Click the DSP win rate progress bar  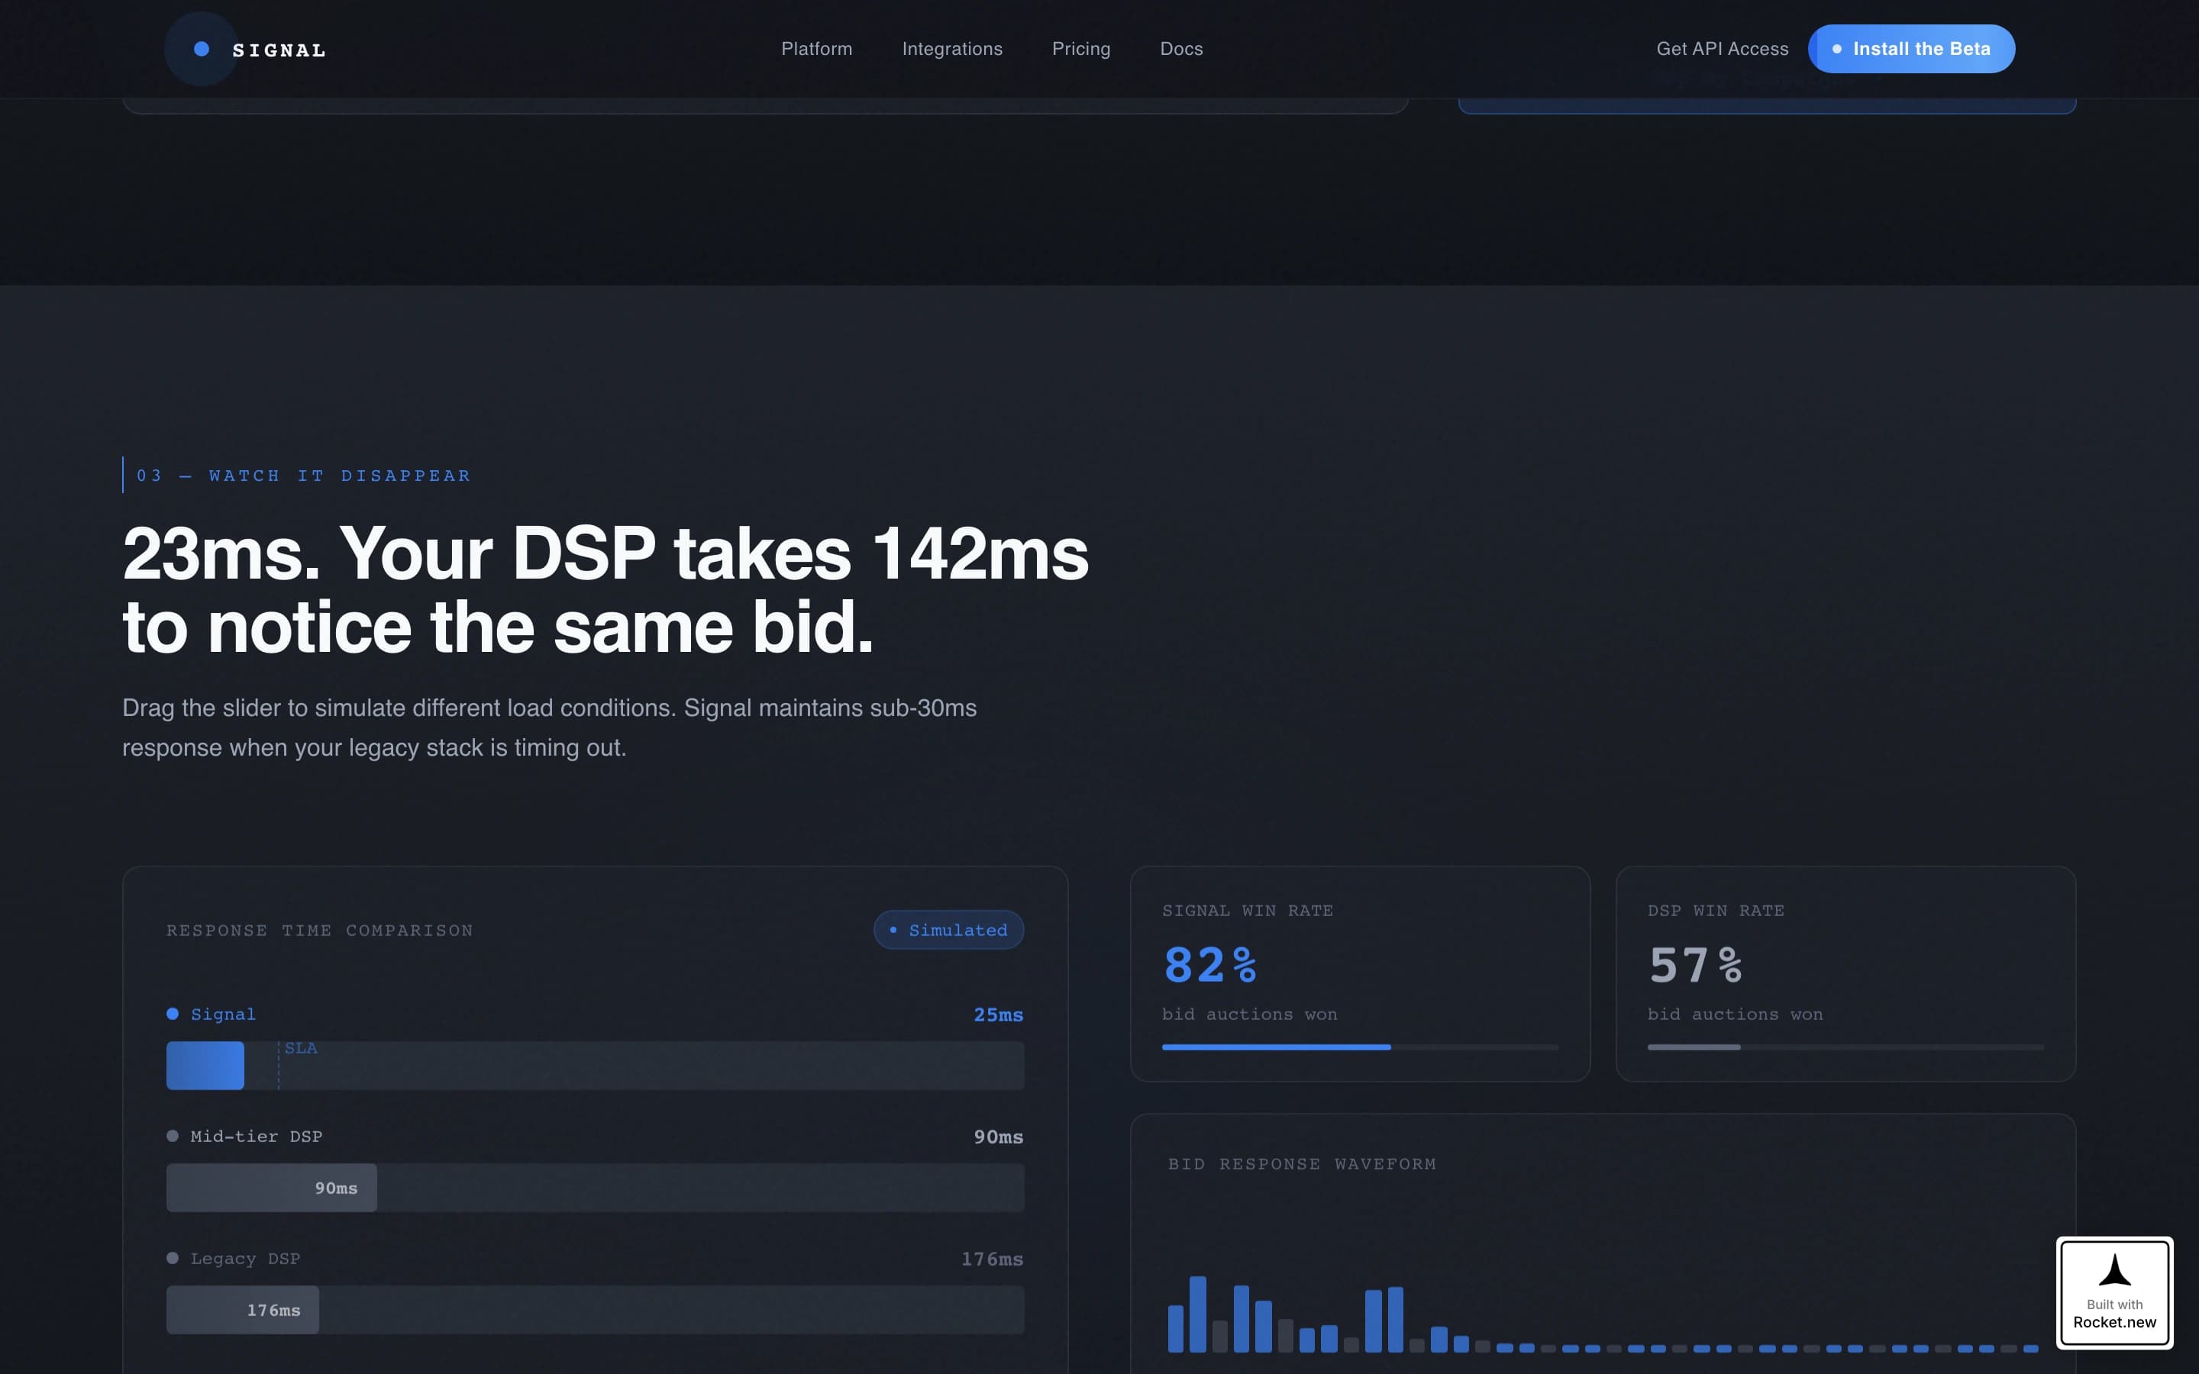coord(1845,1047)
